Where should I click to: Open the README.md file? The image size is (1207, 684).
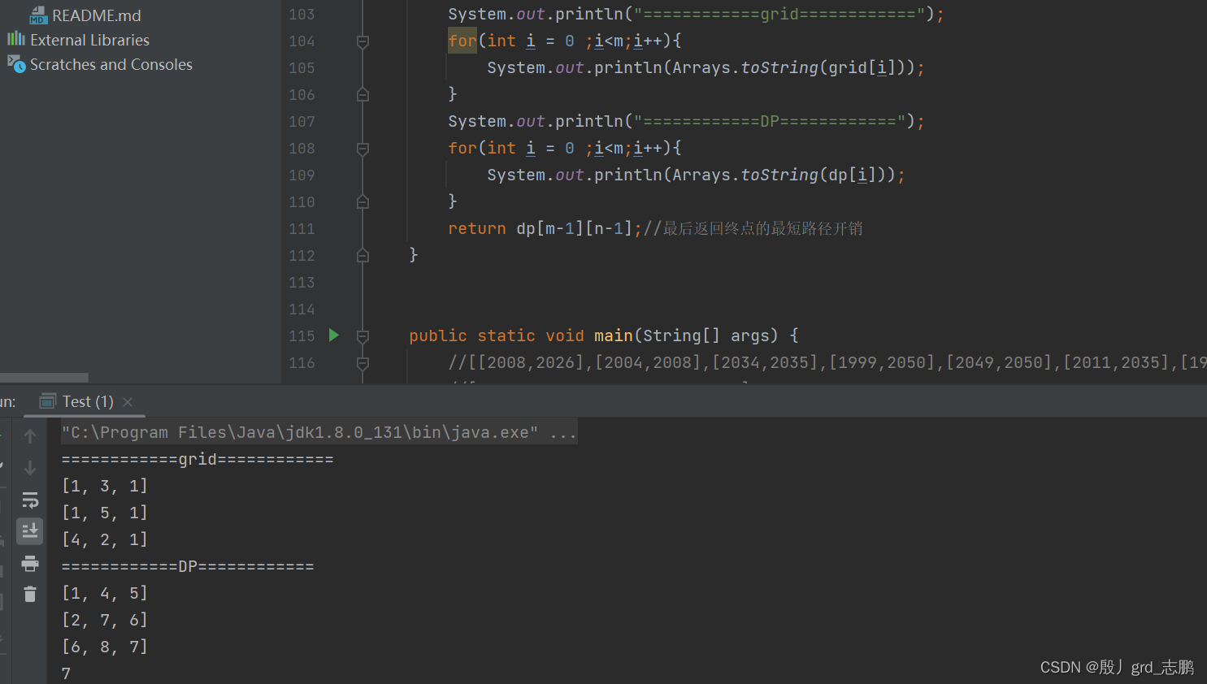tap(96, 15)
